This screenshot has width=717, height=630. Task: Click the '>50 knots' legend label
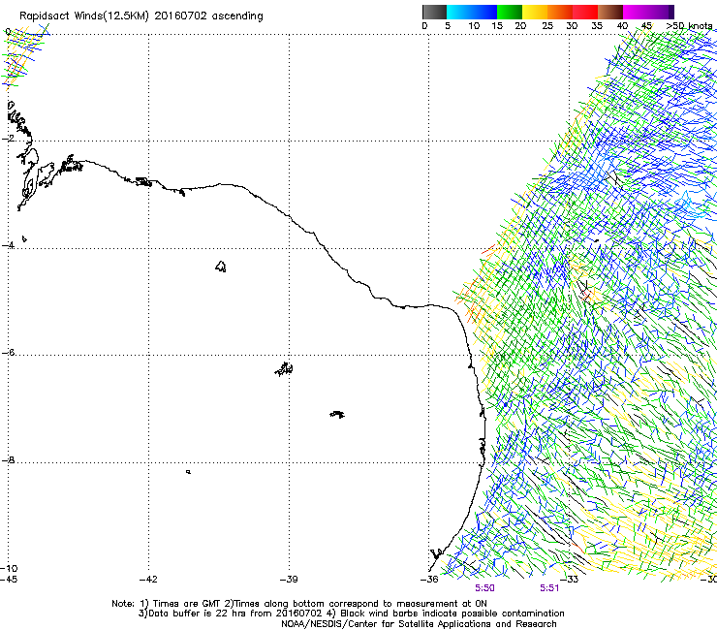pyautogui.click(x=689, y=26)
